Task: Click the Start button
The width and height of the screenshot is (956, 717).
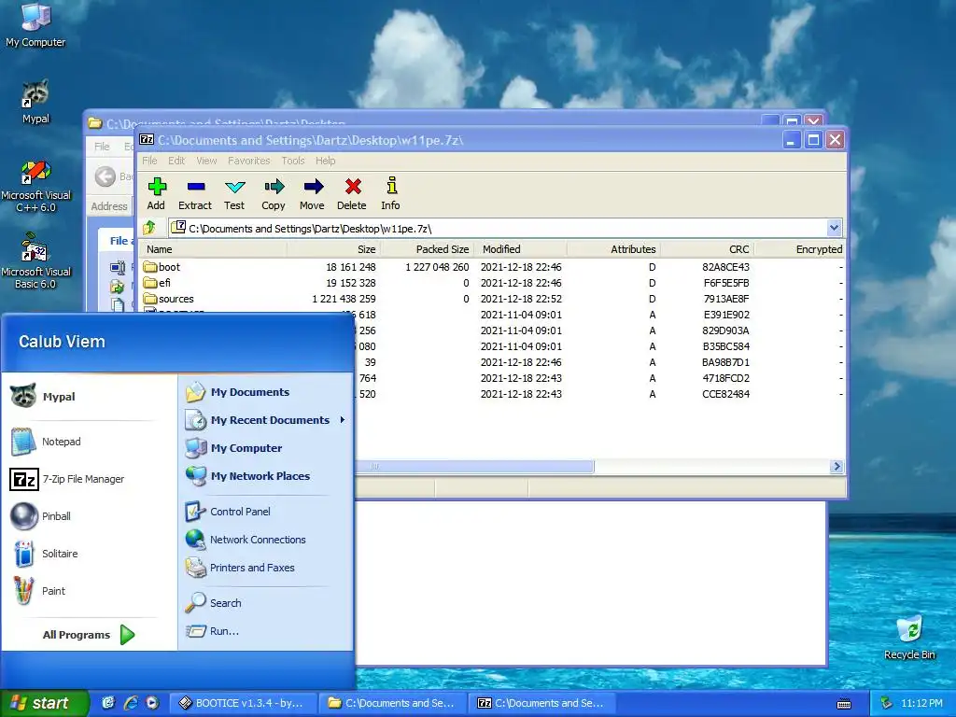Action: click(44, 703)
